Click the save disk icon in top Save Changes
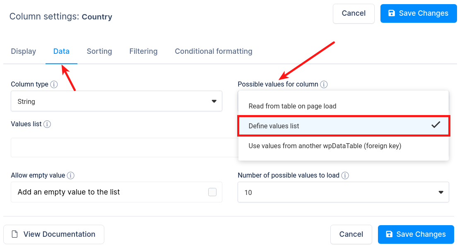This screenshot has height=250, width=462. (x=391, y=13)
